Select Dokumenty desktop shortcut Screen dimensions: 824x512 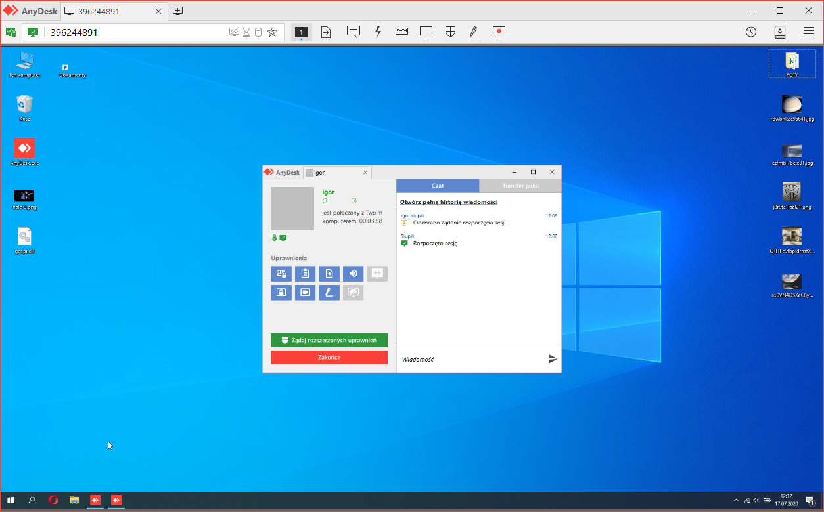coord(72,71)
